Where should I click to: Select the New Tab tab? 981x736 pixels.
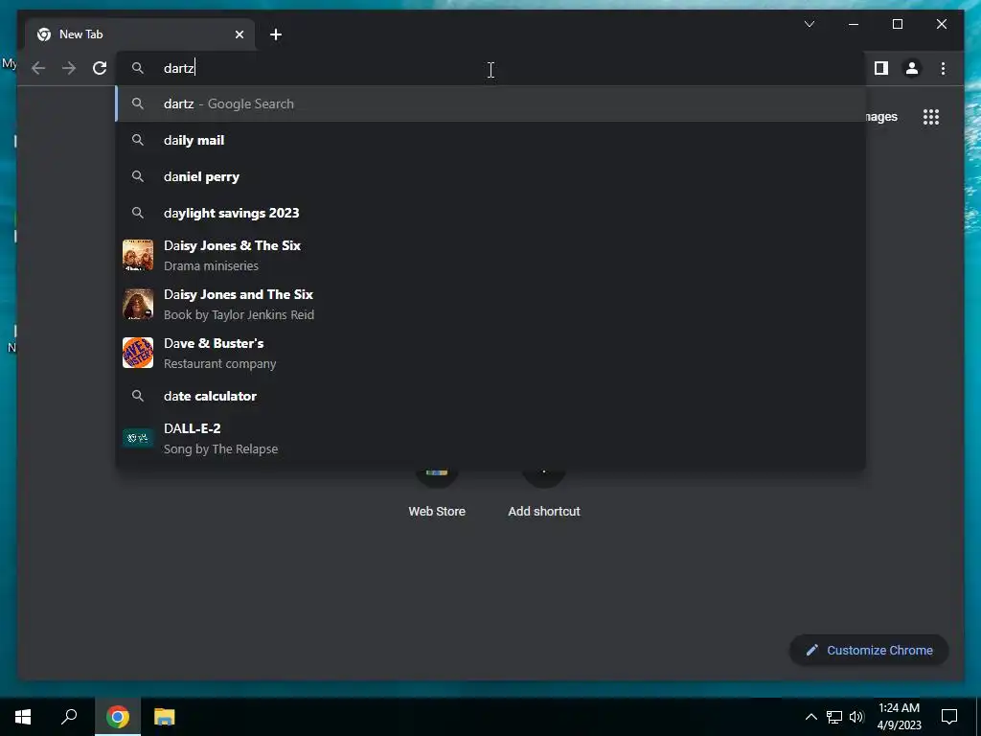tap(140, 34)
